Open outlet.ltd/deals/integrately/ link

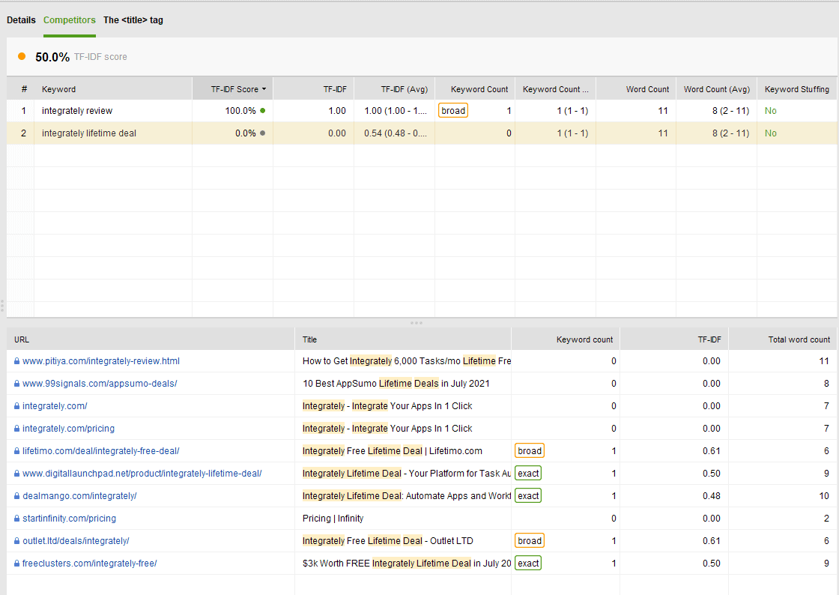click(76, 541)
